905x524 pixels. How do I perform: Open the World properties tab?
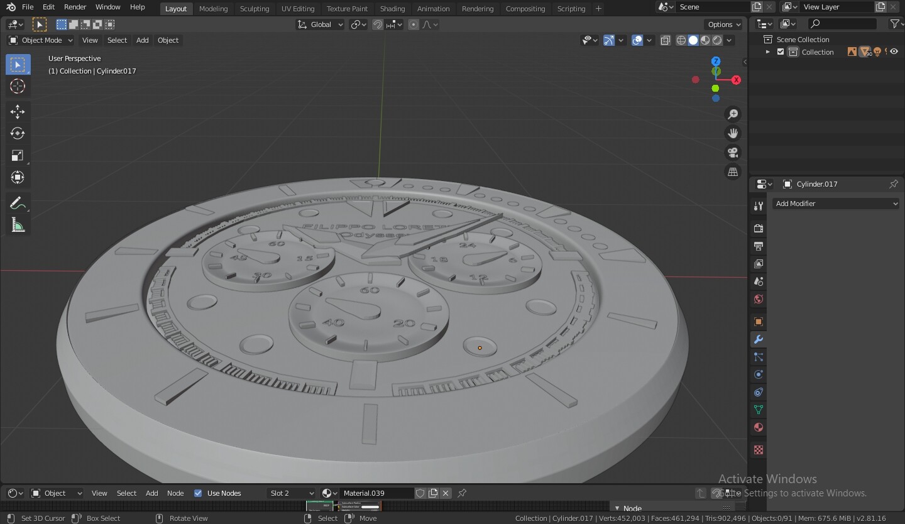759,298
